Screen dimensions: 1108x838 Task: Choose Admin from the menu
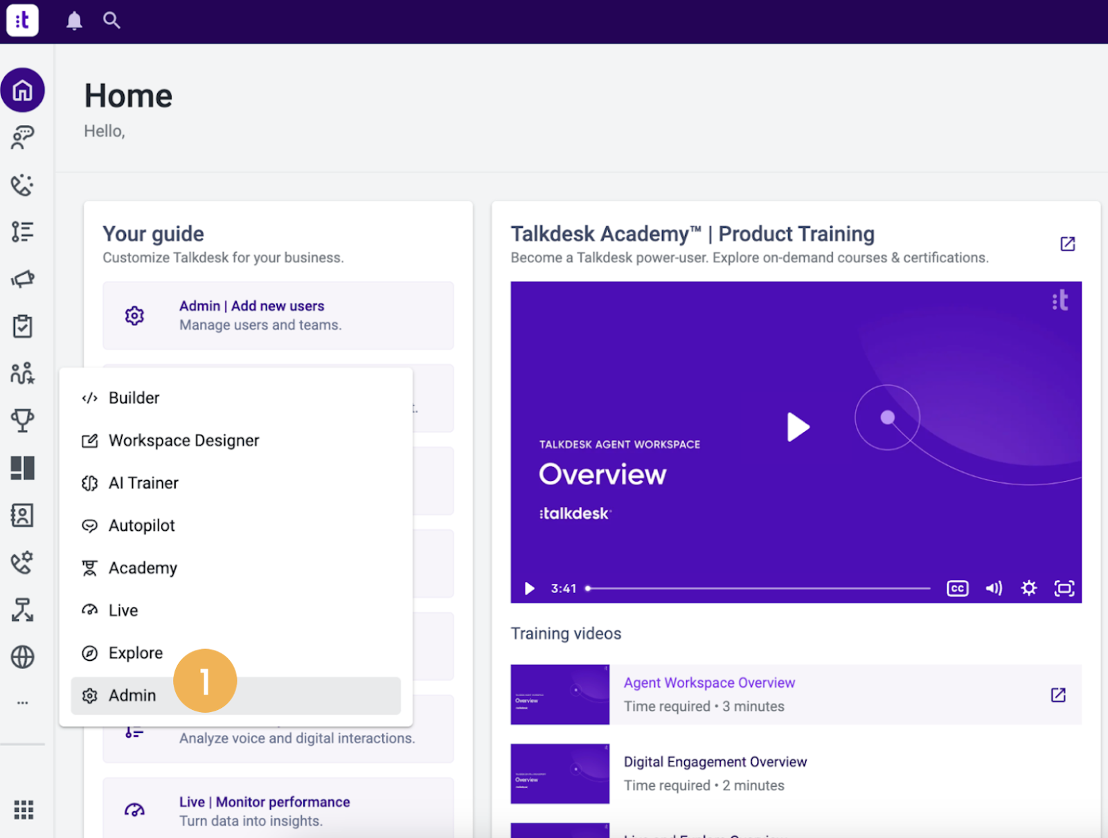(235, 695)
